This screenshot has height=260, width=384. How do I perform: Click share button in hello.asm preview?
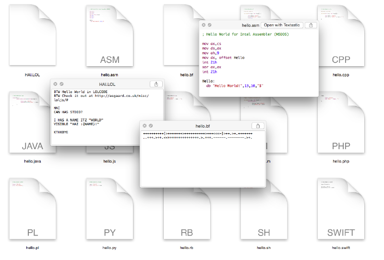tap(311, 25)
